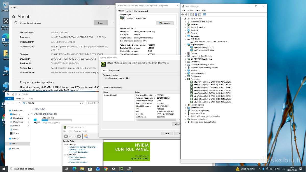Image resolution: width=306 pixels, height=172 pixels.
Task: Click the Local Disk (C:) drive icon
Action: [37, 121]
